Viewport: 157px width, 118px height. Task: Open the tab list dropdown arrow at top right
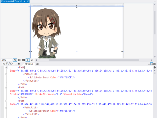[x=155, y=1]
